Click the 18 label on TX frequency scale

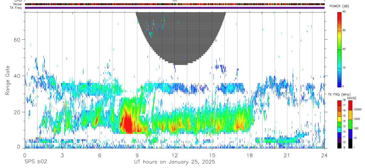[344, 100]
